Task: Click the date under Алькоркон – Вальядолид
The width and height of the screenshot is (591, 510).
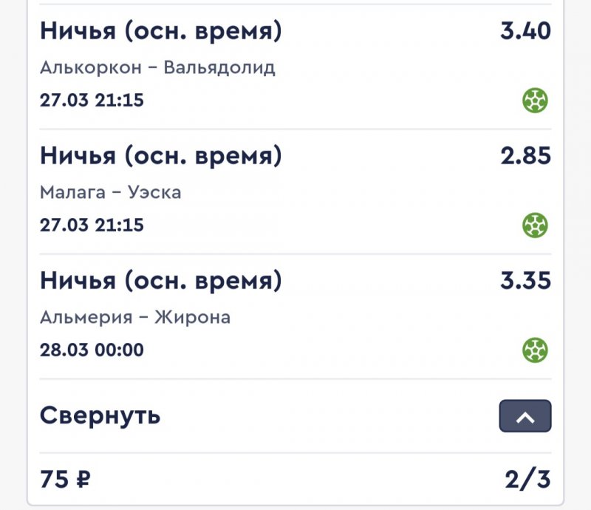Action: coord(92,100)
